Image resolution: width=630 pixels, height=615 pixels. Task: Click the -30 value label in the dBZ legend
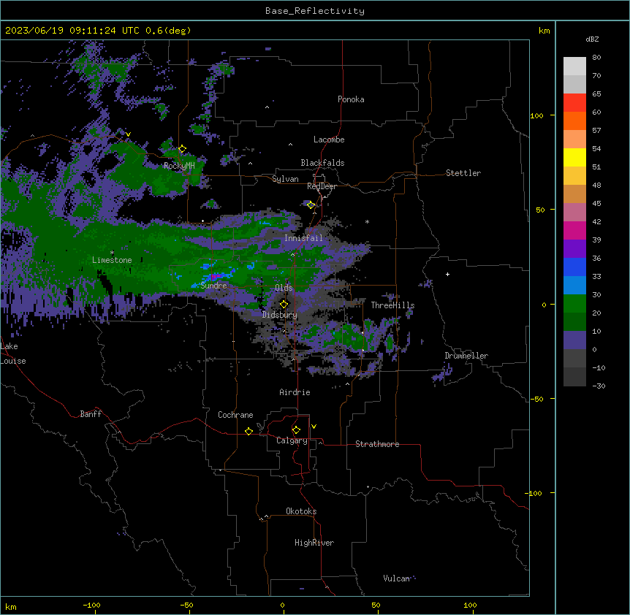click(599, 386)
